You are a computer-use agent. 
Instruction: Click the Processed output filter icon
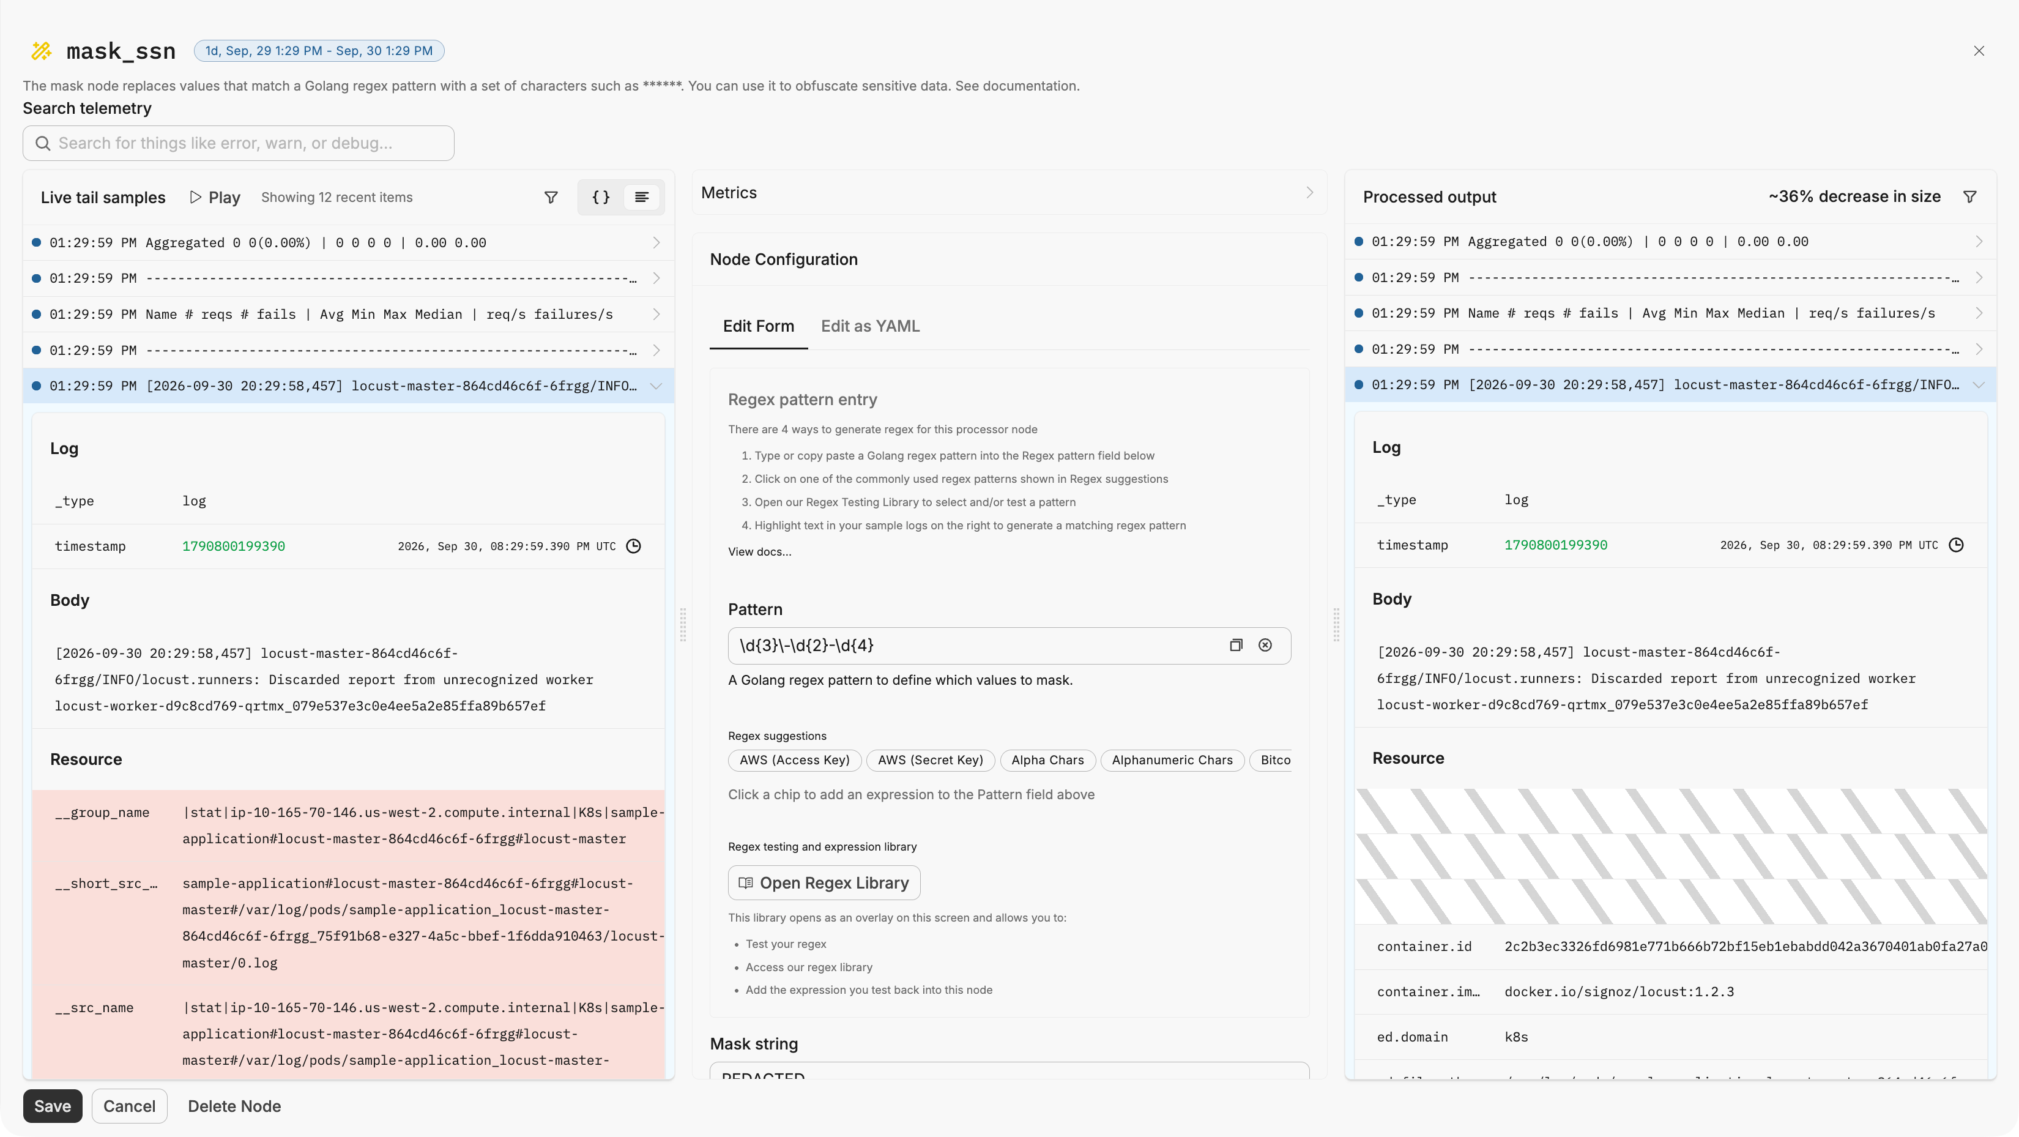[x=1969, y=197]
